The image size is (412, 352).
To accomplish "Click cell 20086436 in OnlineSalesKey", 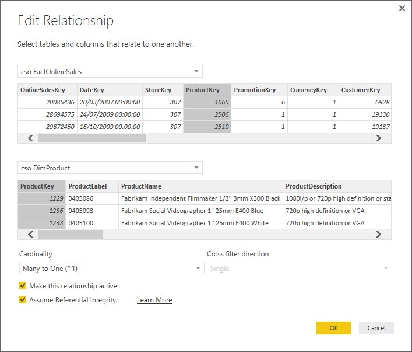I will point(48,102).
